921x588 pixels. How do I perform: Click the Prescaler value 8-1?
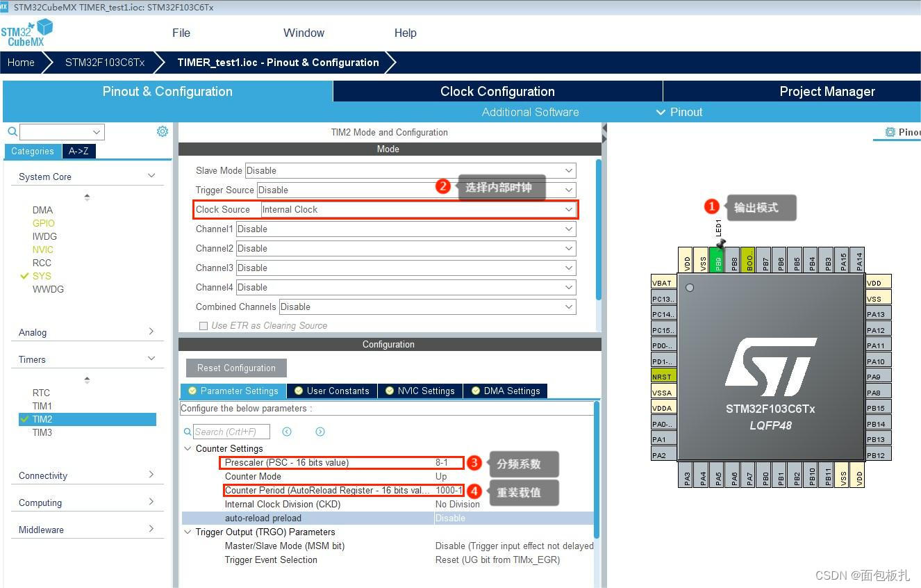click(442, 462)
